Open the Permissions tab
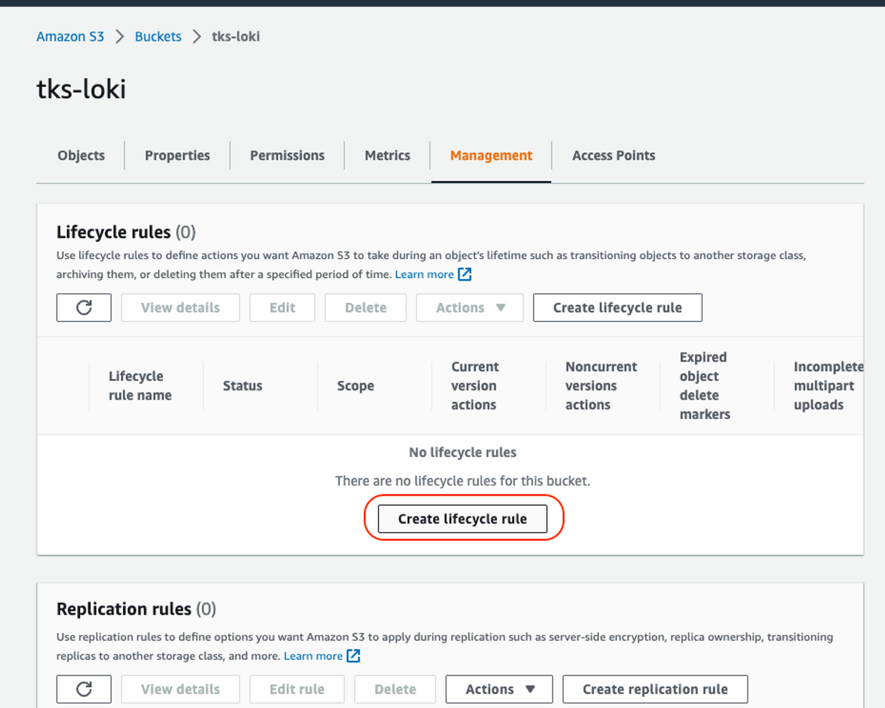Image resolution: width=885 pixels, height=708 pixels. tap(287, 156)
